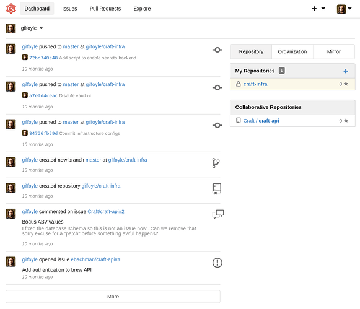This screenshot has width=360, height=309.
Task: Click the star icon on craft-infra row
Action: point(346,84)
